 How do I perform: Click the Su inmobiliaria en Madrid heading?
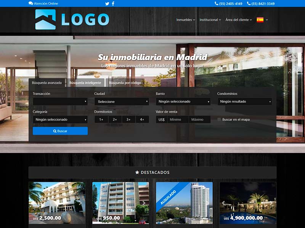(x=152, y=57)
